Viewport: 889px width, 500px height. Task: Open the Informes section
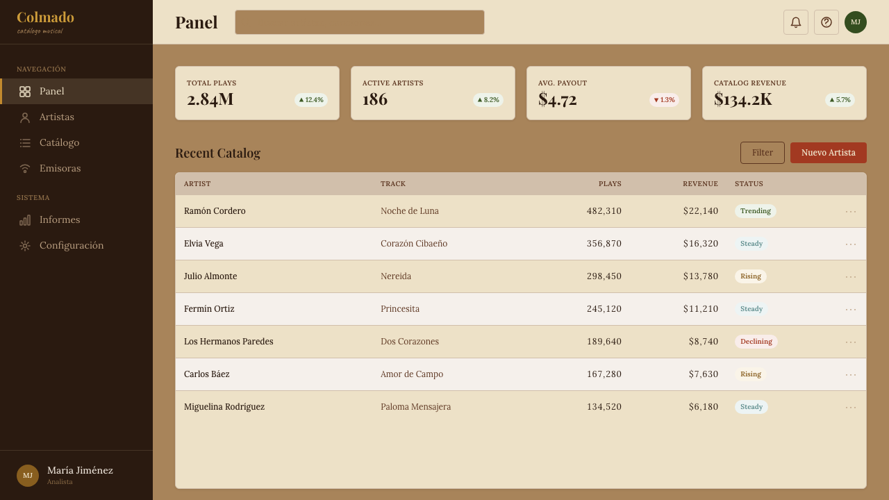pyautogui.click(x=76, y=219)
